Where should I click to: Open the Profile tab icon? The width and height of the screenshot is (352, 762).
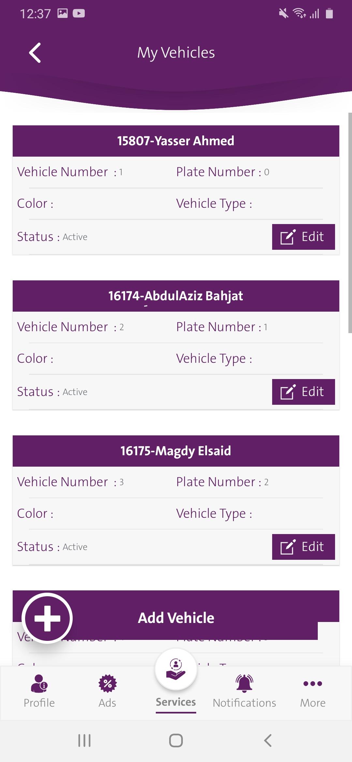39,683
